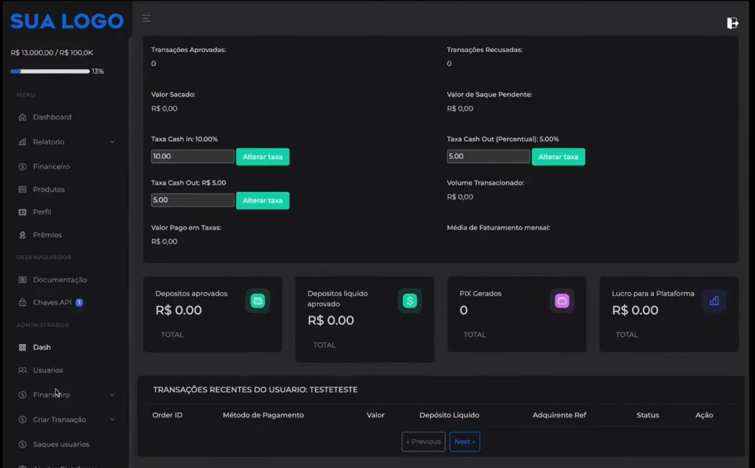The height and width of the screenshot is (468, 755).
Task: Click Alterar taxa for Taxa Cash In
Action: coord(263,157)
